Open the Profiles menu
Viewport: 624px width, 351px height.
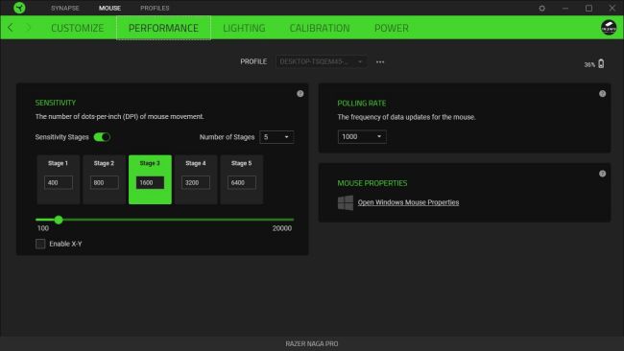155,8
